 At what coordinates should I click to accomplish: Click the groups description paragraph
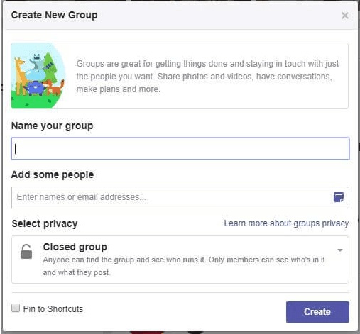(207, 77)
